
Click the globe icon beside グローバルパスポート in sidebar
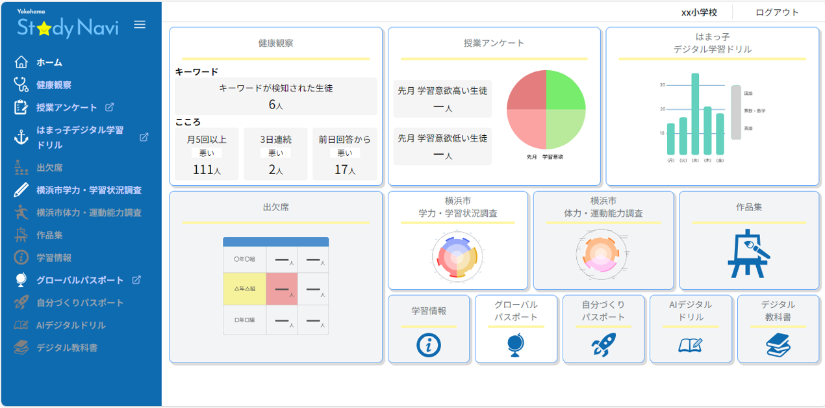tap(21, 280)
